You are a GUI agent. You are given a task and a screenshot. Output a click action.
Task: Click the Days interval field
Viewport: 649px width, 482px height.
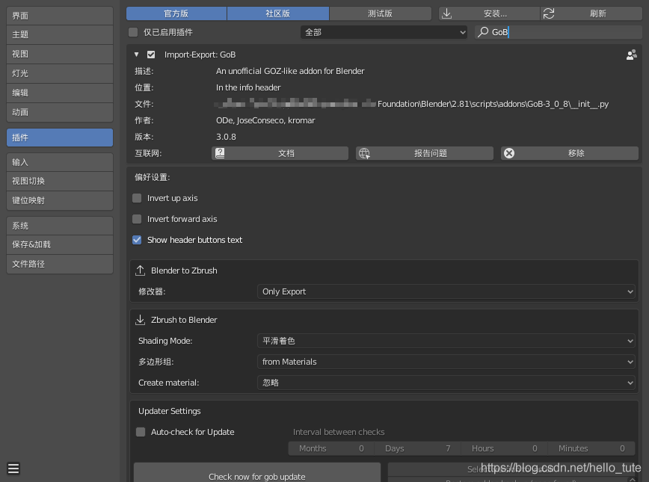coord(418,448)
